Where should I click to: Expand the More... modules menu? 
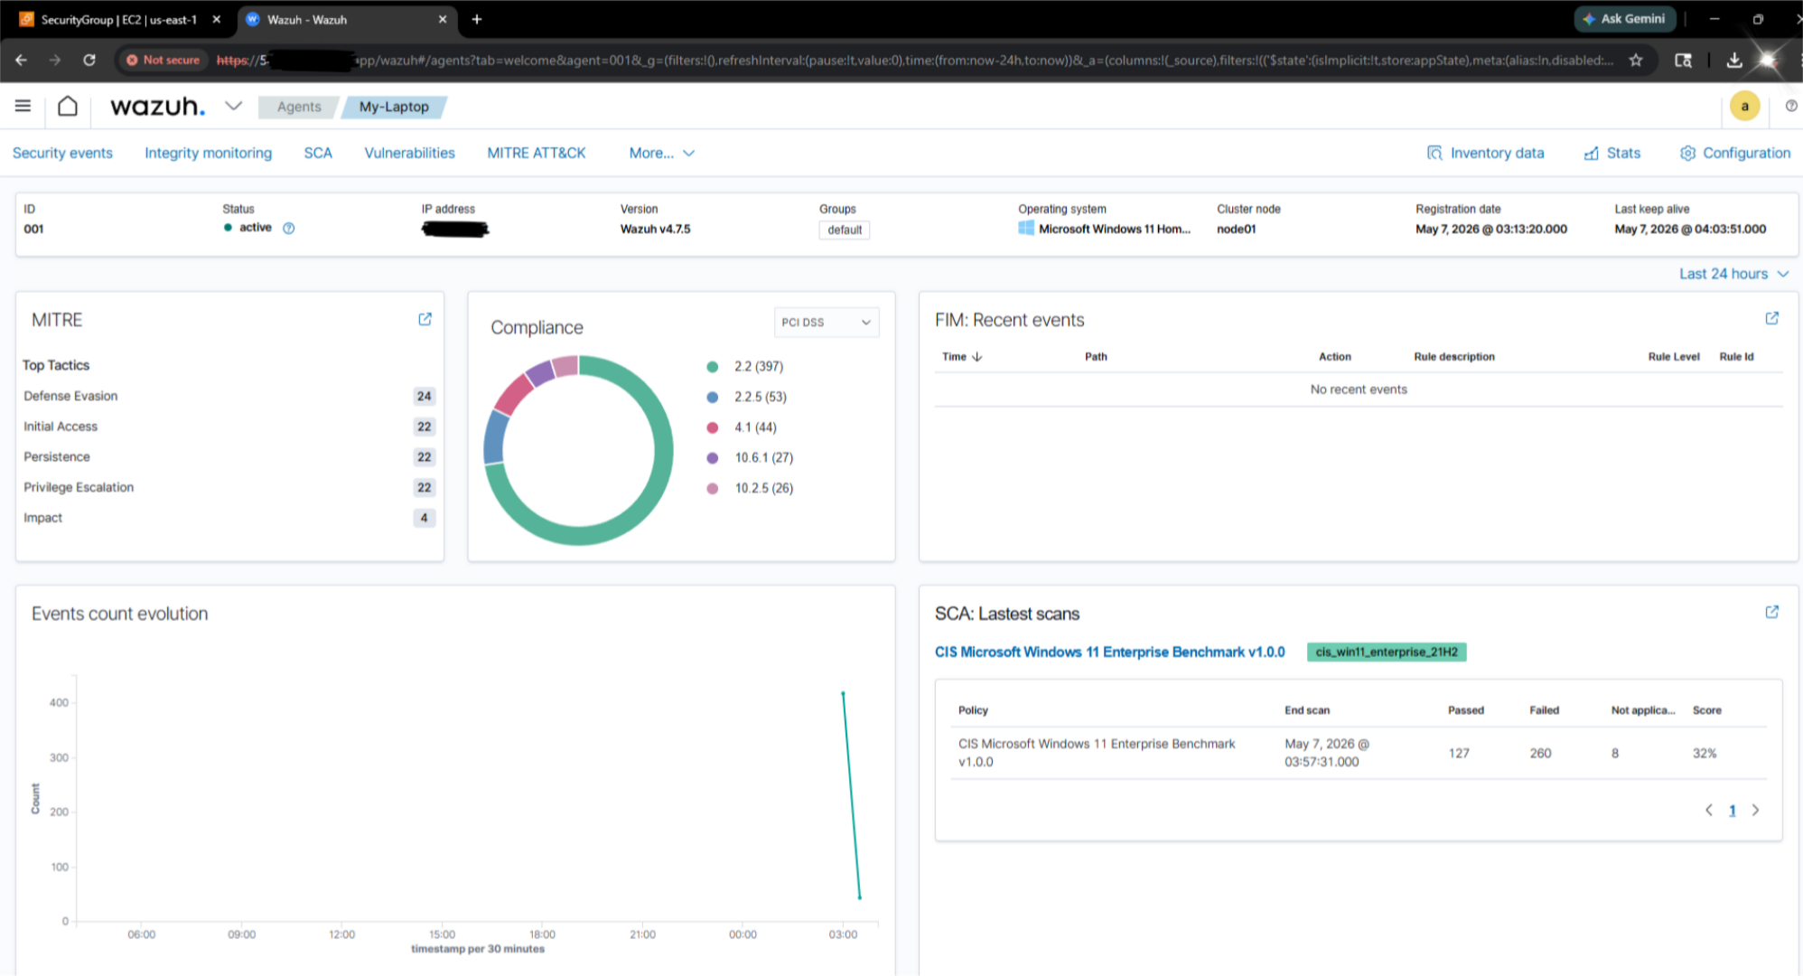661,153
